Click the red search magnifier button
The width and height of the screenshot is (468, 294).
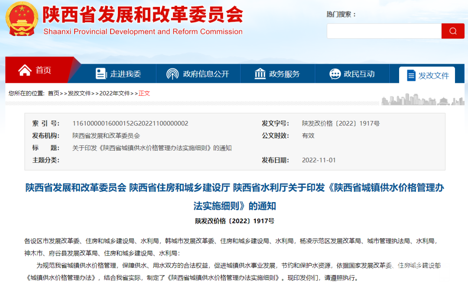(453, 31)
